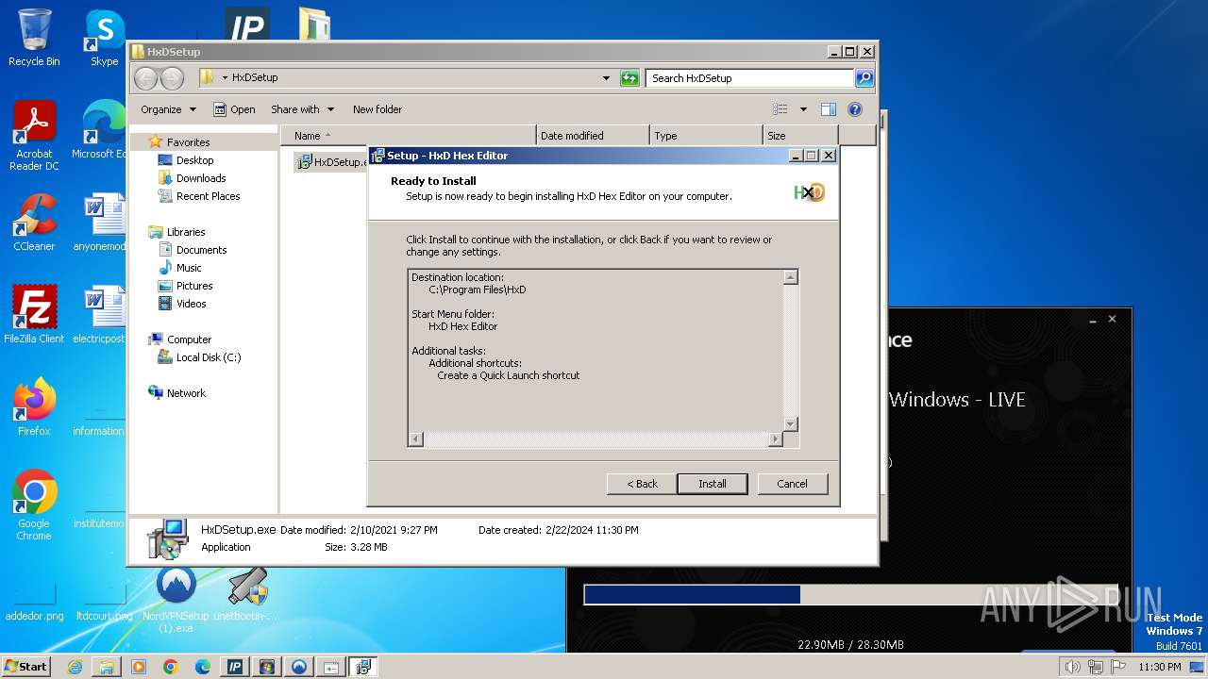Open Local Disk (C:) in navigation pane

[208, 357]
